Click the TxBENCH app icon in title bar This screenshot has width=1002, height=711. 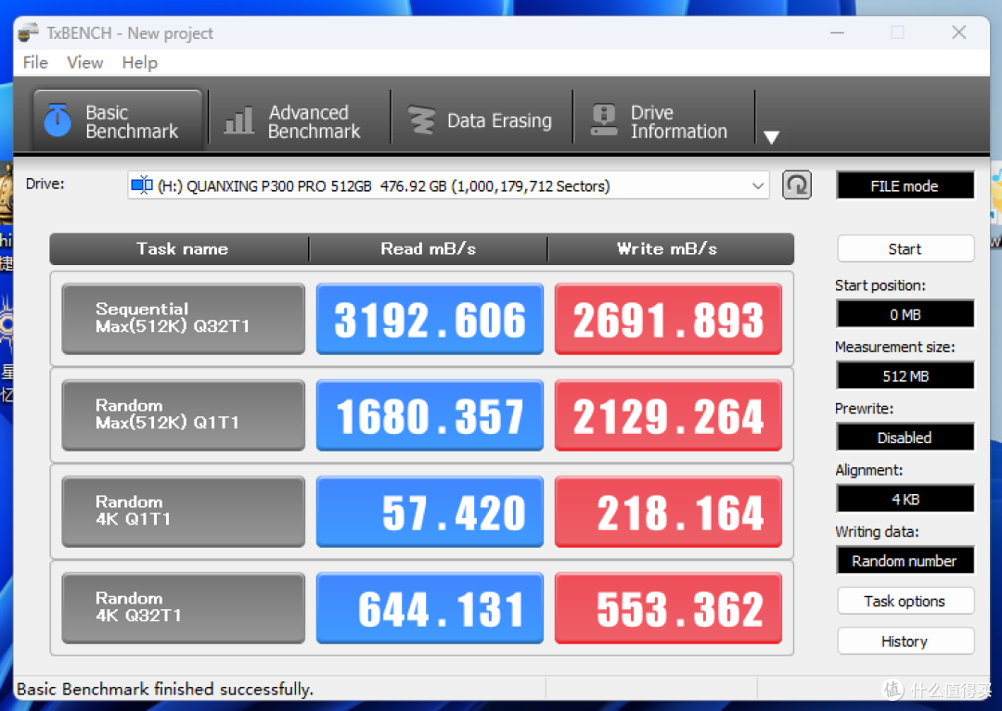coord(28,32)
